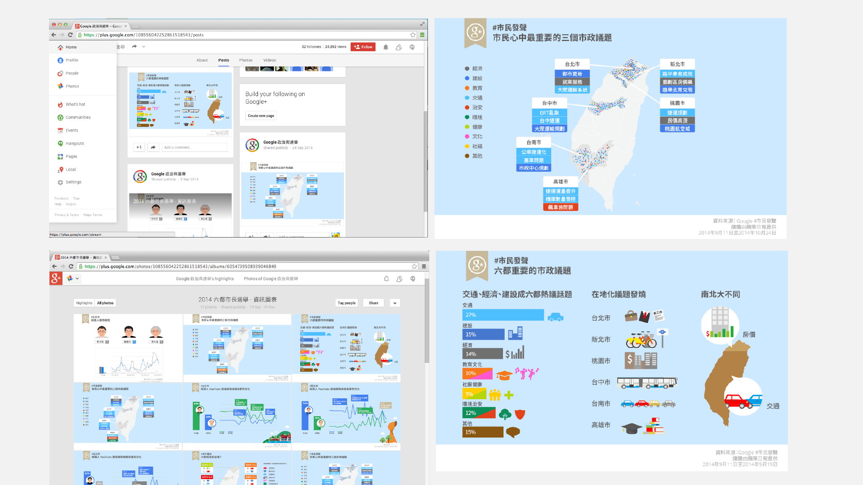Expand the dropdown chevron beside share arrow
Image resolution: width=863 pixels, height=485 pixels.
[144, 47]
